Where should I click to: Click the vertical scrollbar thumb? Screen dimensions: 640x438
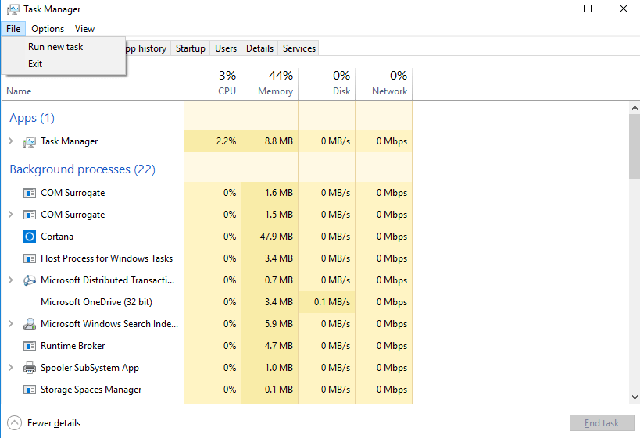pyautogui.click(x=635, y=146)
